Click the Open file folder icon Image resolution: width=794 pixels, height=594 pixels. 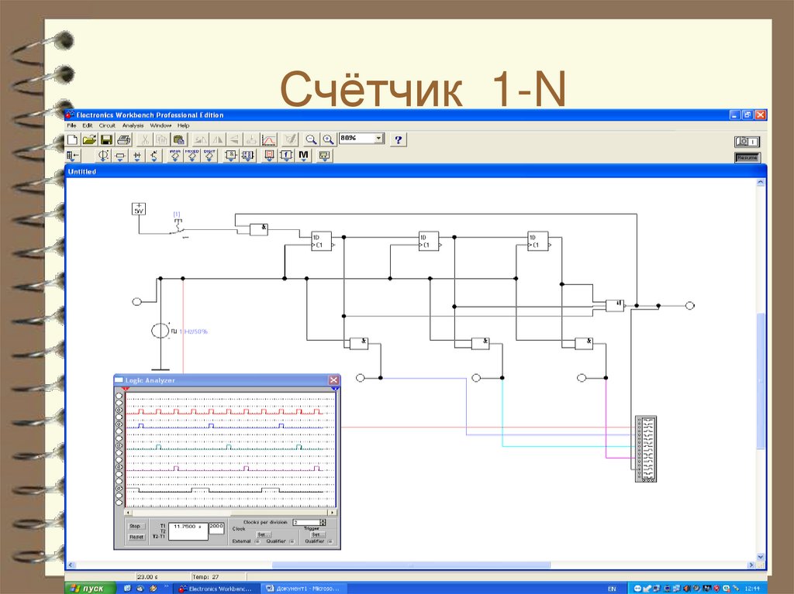pyautogui.click(x=89, y=139)
